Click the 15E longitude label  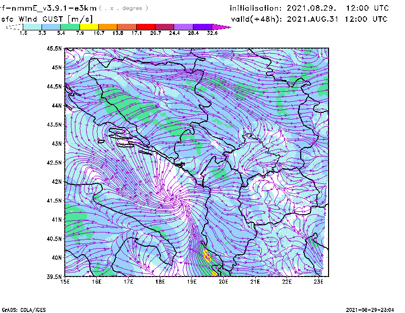(x=65, y=282)
